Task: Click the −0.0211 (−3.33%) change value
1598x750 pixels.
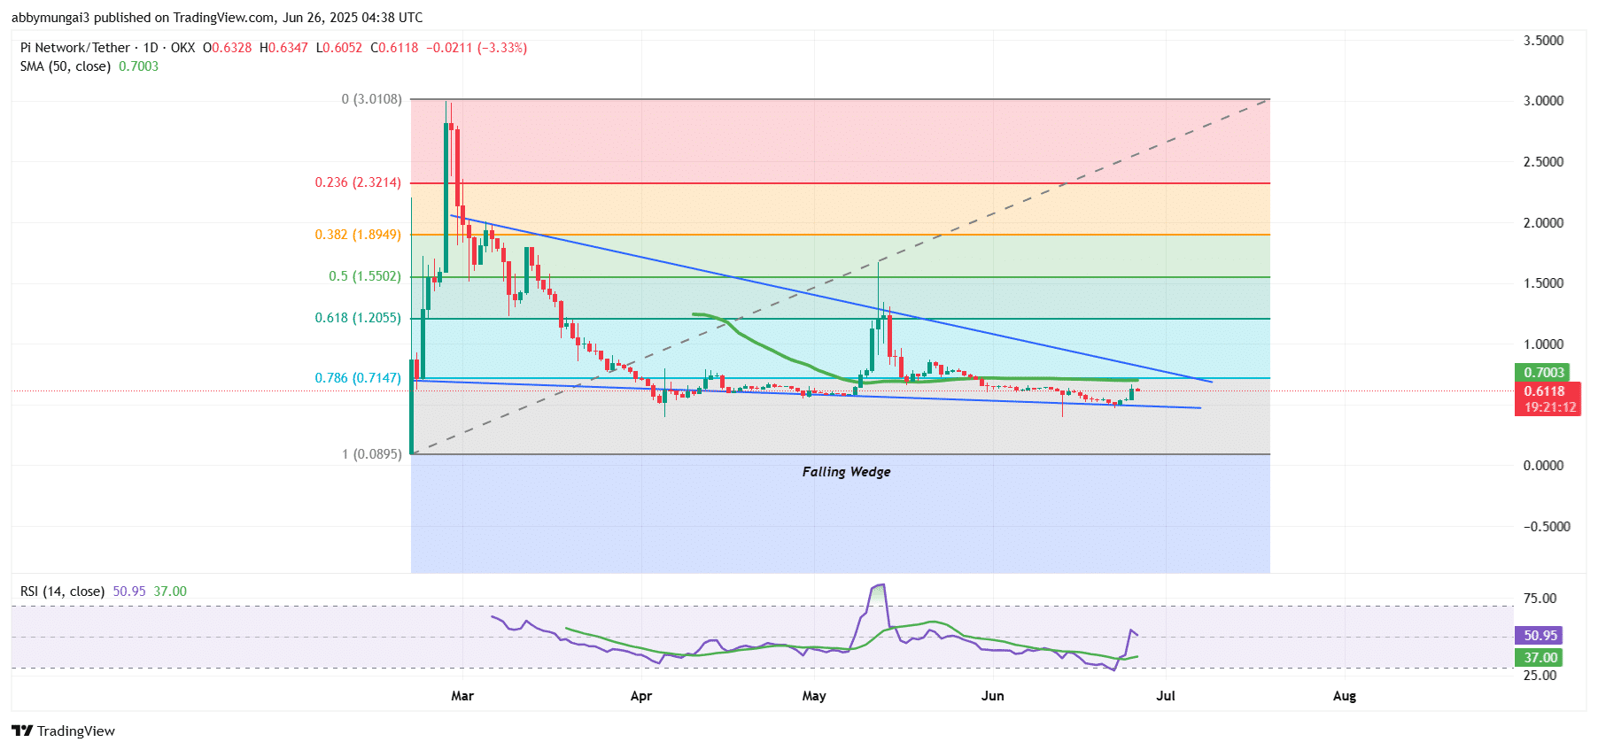Action: tap(477, 48)
